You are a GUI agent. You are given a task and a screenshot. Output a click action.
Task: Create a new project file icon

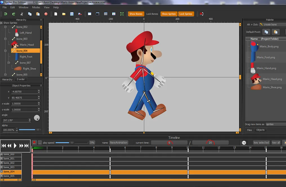(56, 14)
